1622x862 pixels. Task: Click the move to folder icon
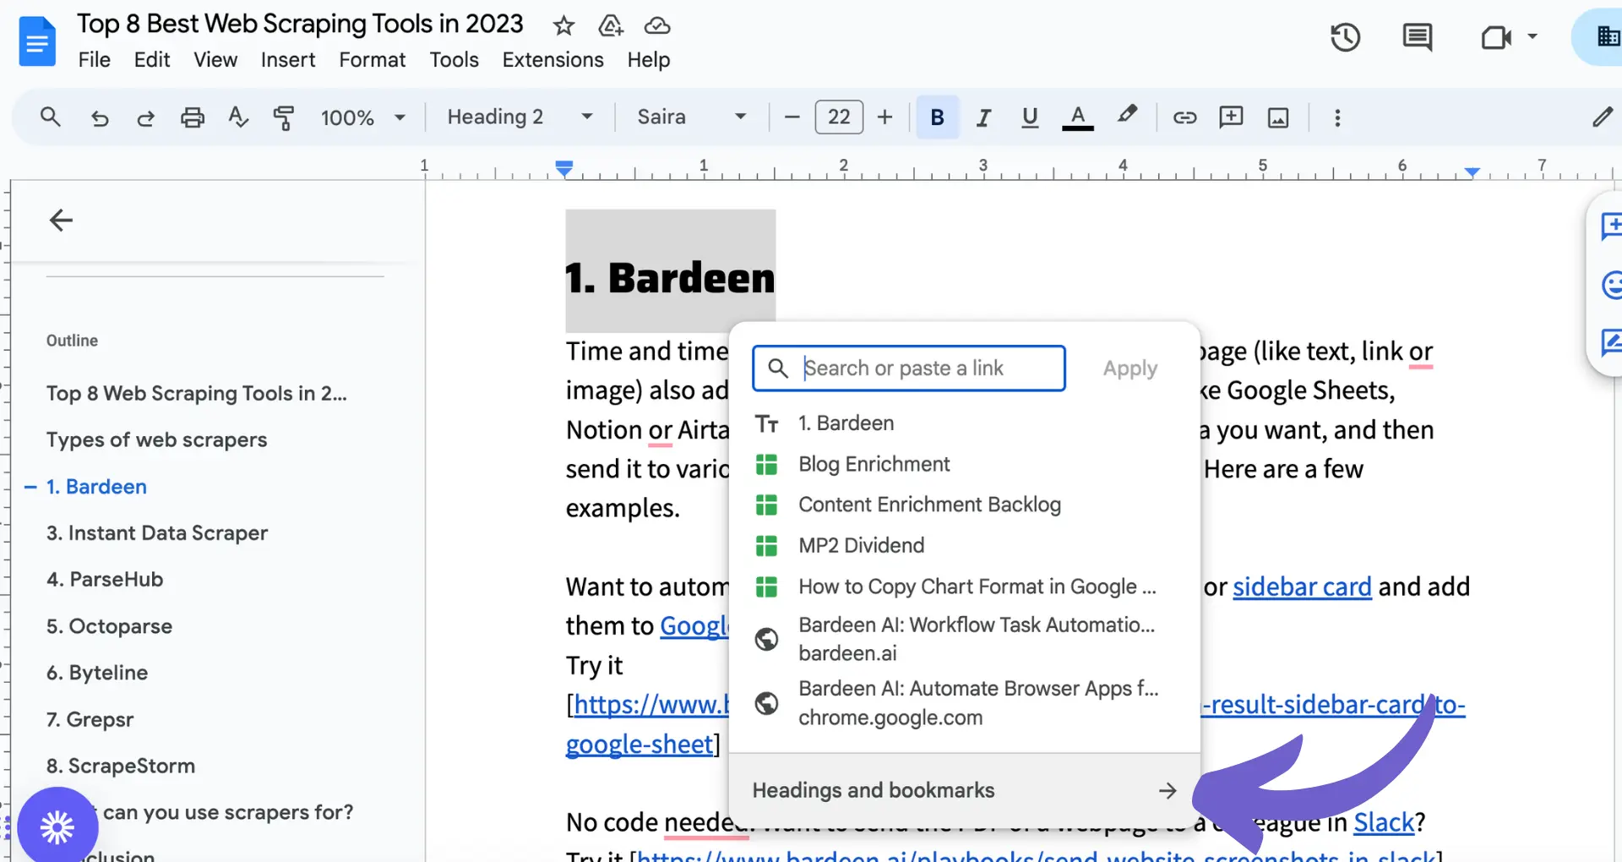tap(610, 26)
